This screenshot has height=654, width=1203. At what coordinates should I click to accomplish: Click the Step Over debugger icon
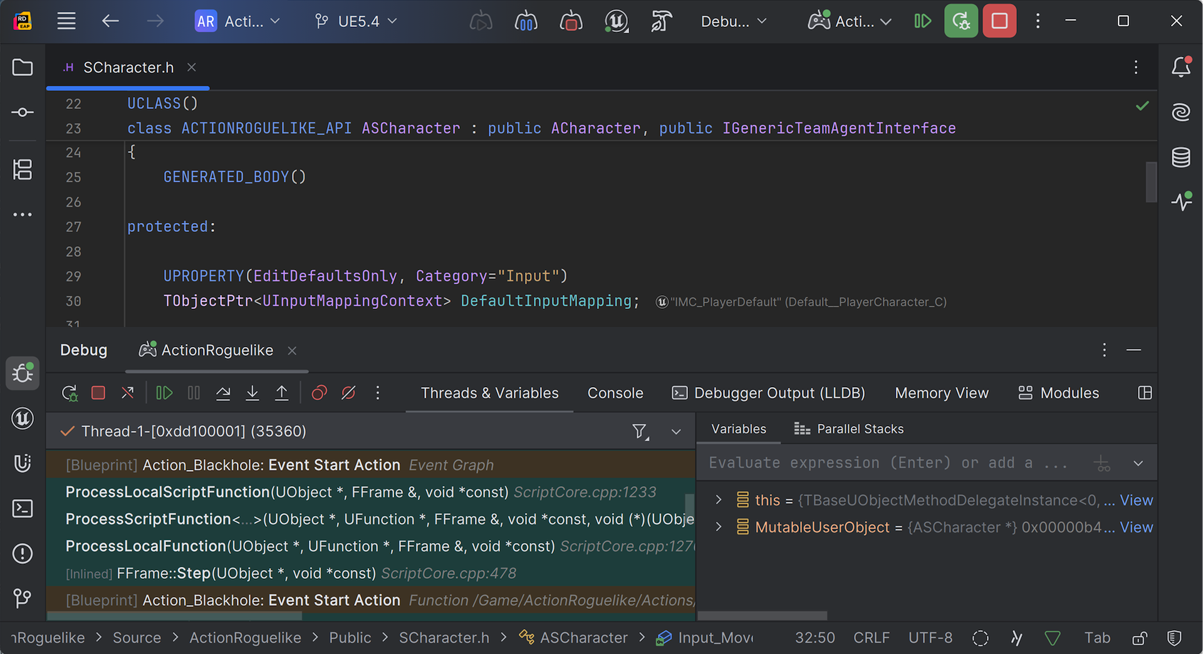223,393
